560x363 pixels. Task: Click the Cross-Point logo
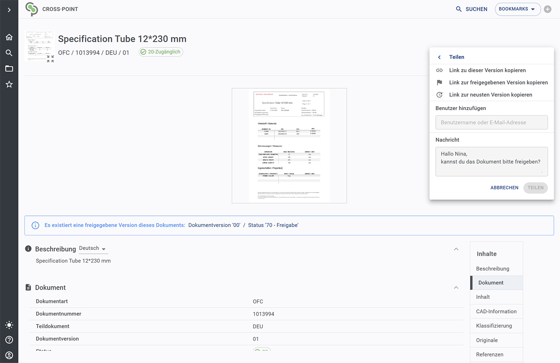pos(32,9)
